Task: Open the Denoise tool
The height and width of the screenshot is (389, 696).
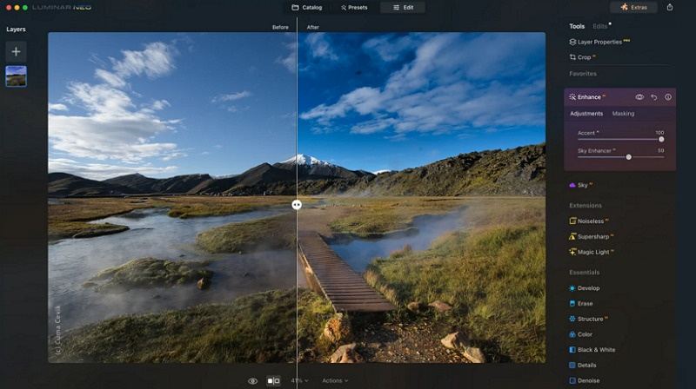Action: (584, 380)
